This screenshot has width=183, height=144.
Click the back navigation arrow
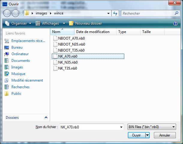point(7,13)
